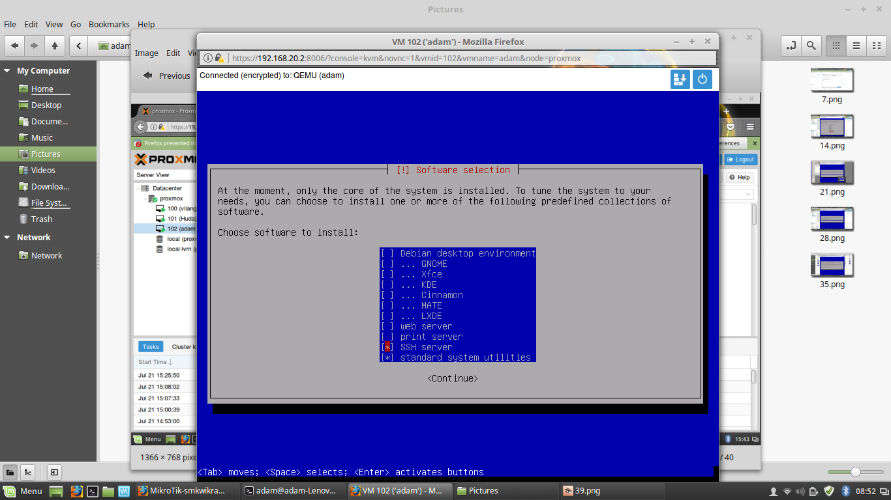Click Proxmox Help button

(x=740, y=177)
